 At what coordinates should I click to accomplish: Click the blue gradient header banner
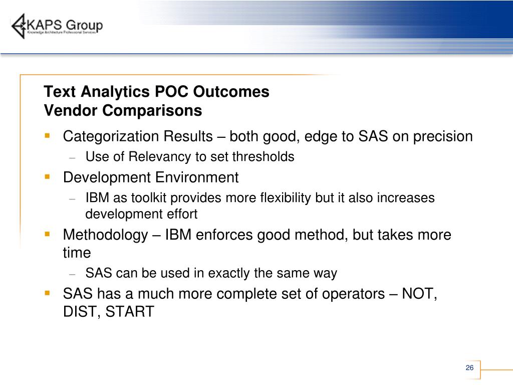324,26
